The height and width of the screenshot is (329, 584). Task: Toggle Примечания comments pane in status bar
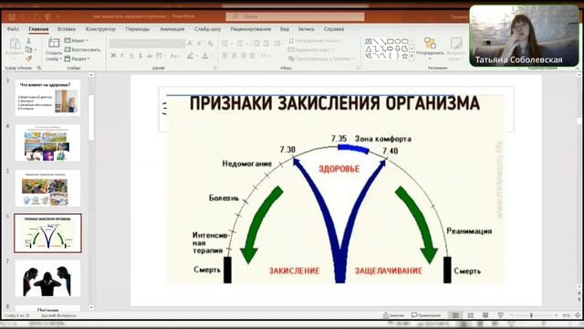(426, 315)
